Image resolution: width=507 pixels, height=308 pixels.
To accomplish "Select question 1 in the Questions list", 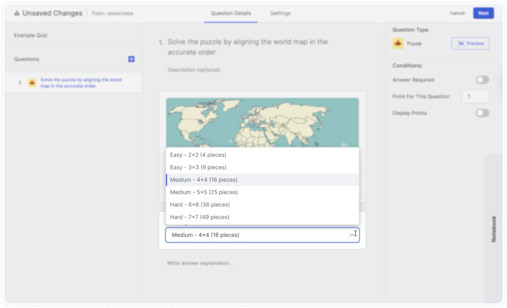I will 73,83.
